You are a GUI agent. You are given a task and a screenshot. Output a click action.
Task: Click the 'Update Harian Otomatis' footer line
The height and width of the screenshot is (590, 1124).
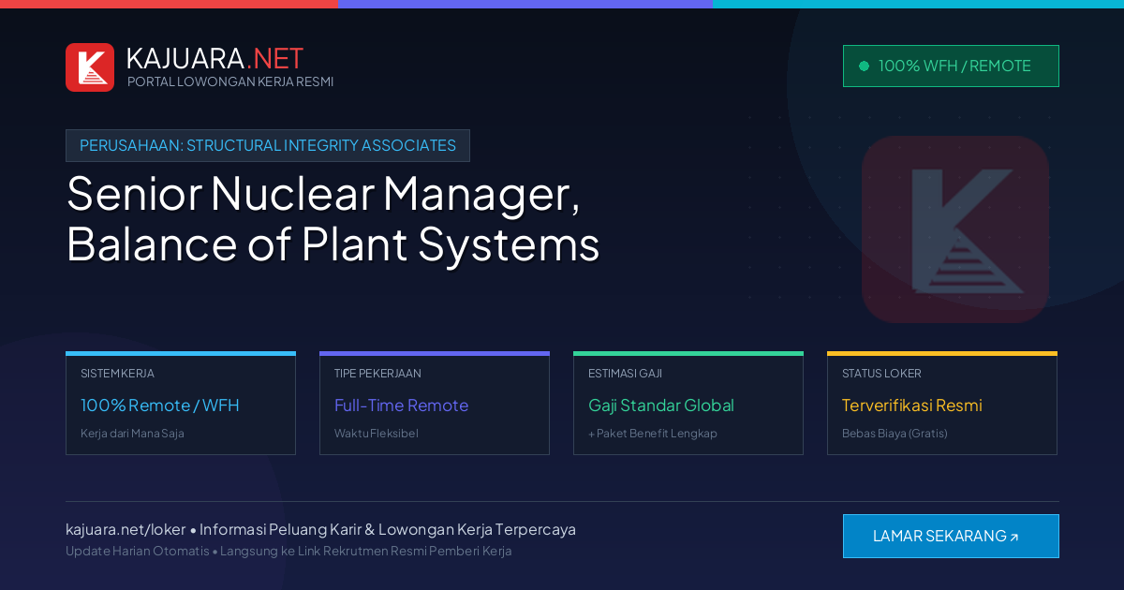pyautogui.click(x=288, y=551)
